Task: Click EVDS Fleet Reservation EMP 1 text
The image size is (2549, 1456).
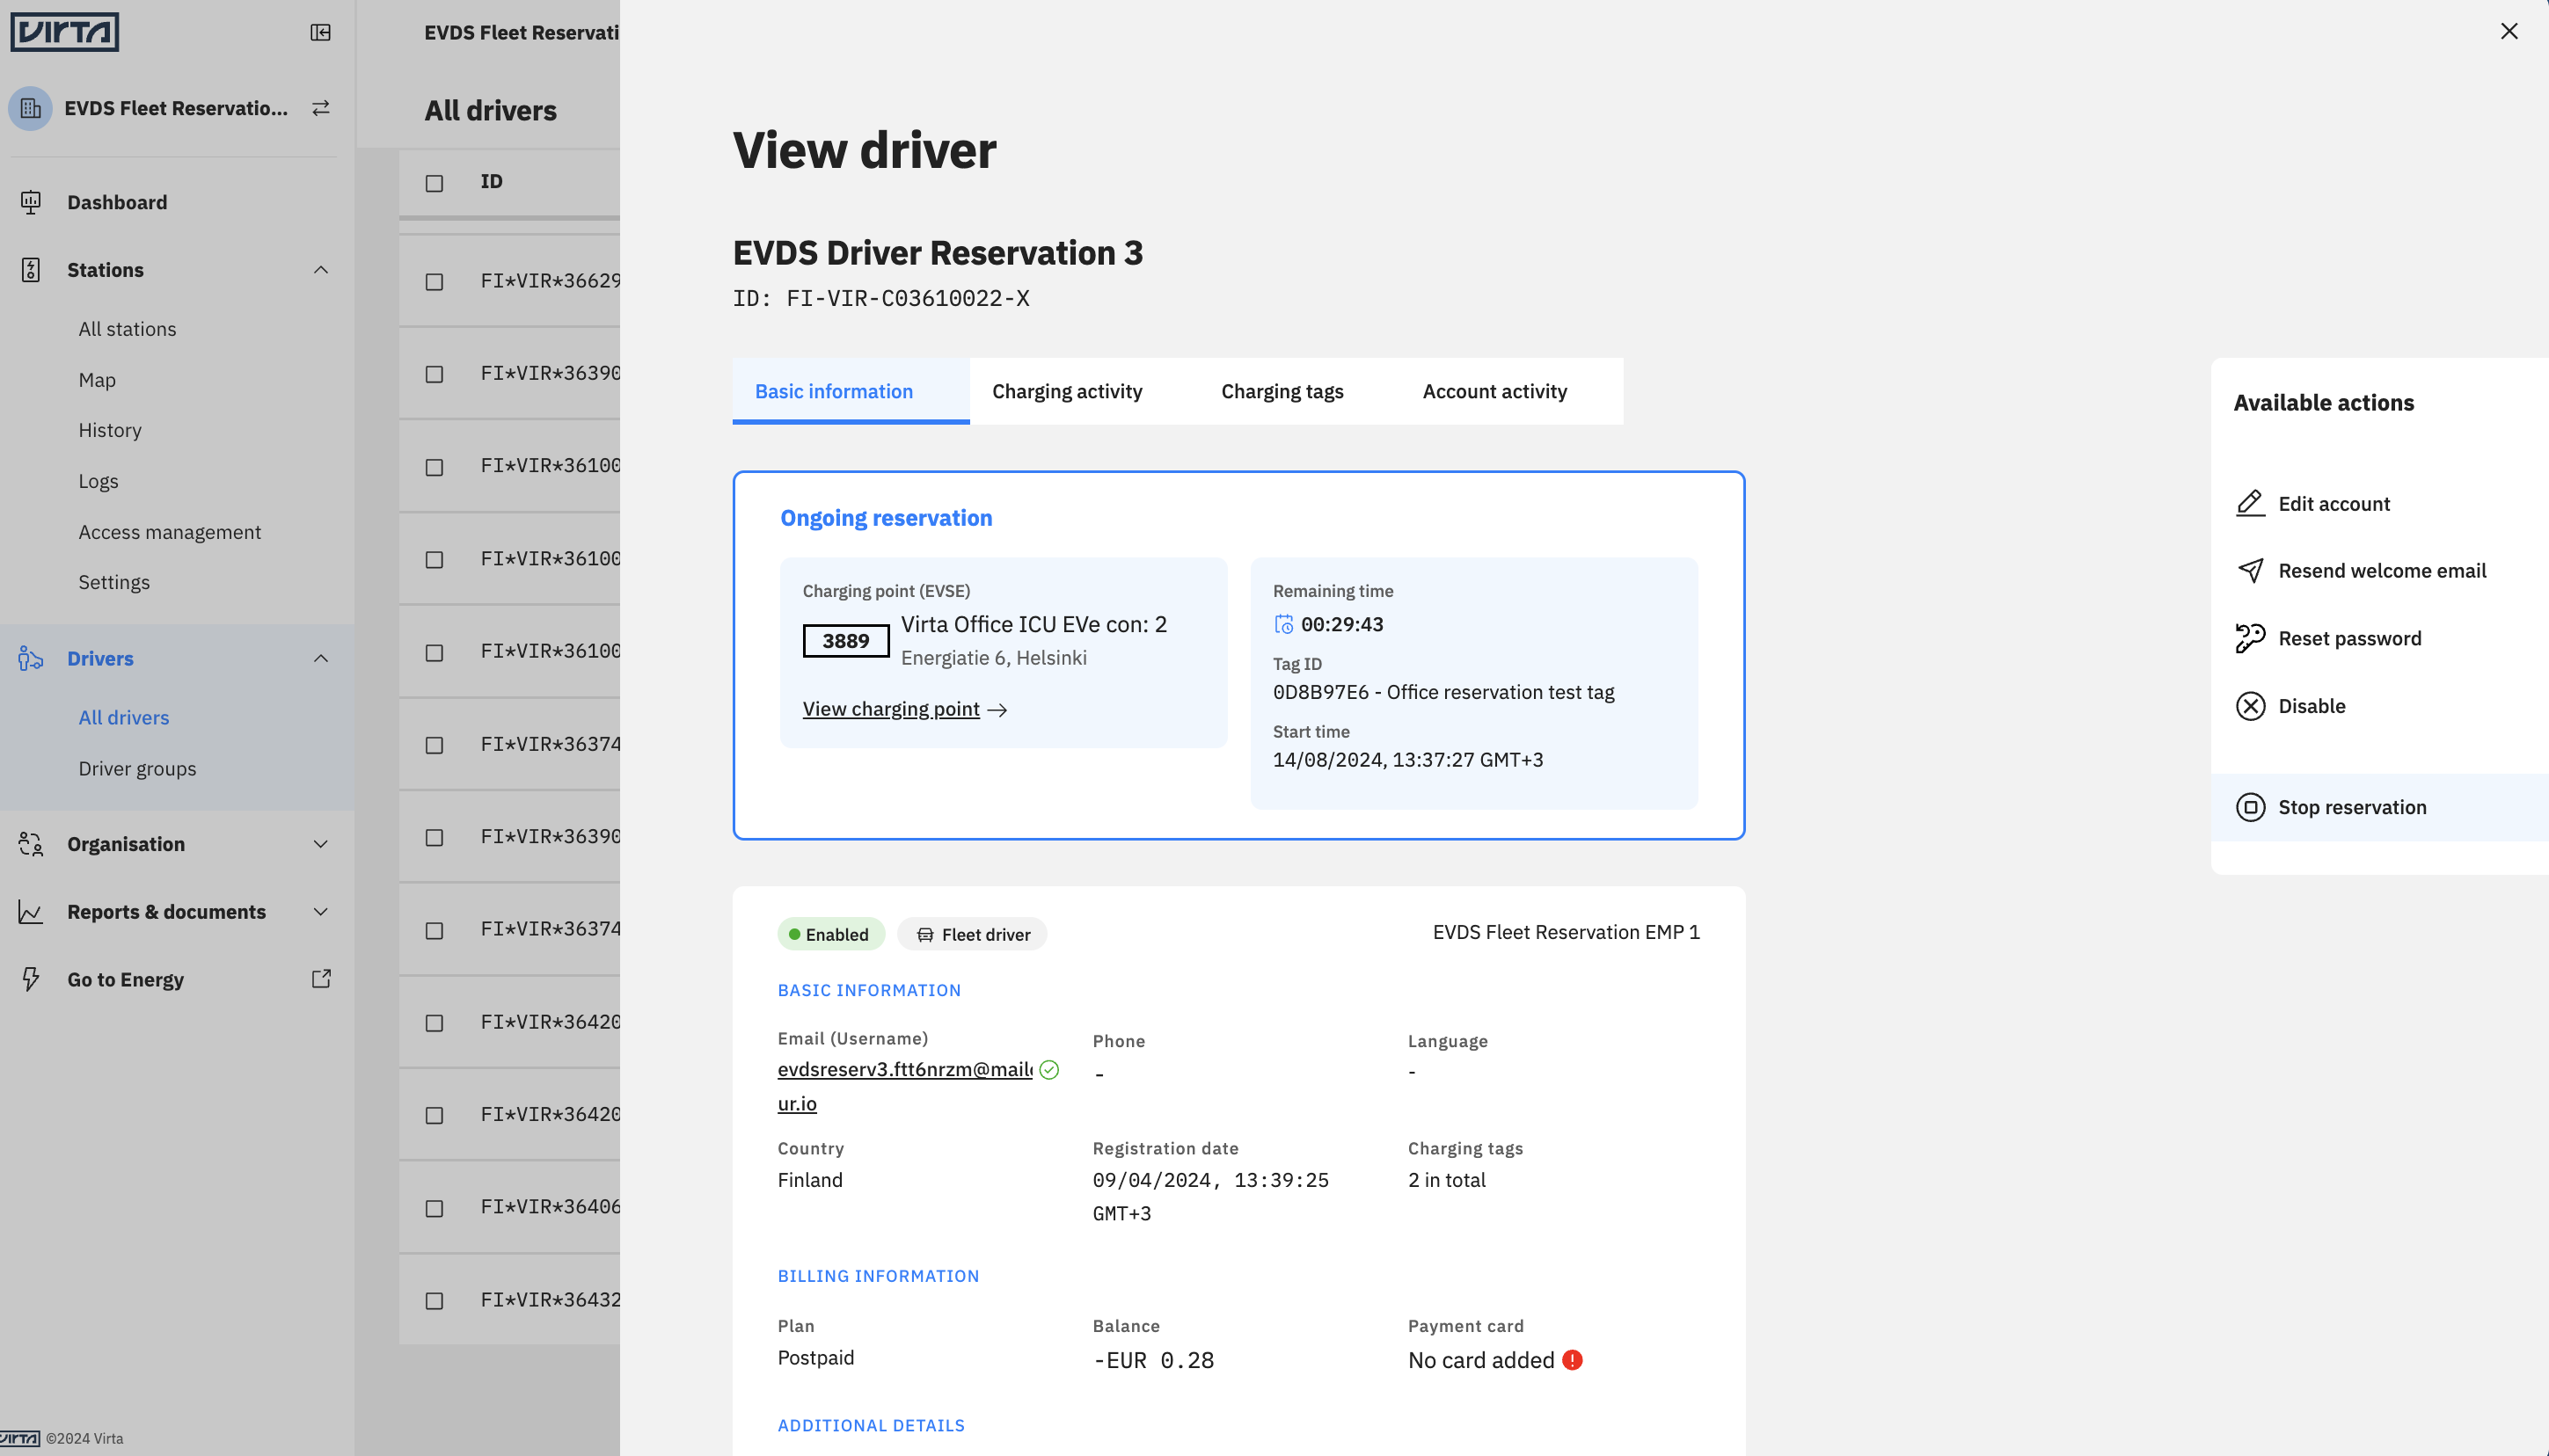Action: [1566, 932]
